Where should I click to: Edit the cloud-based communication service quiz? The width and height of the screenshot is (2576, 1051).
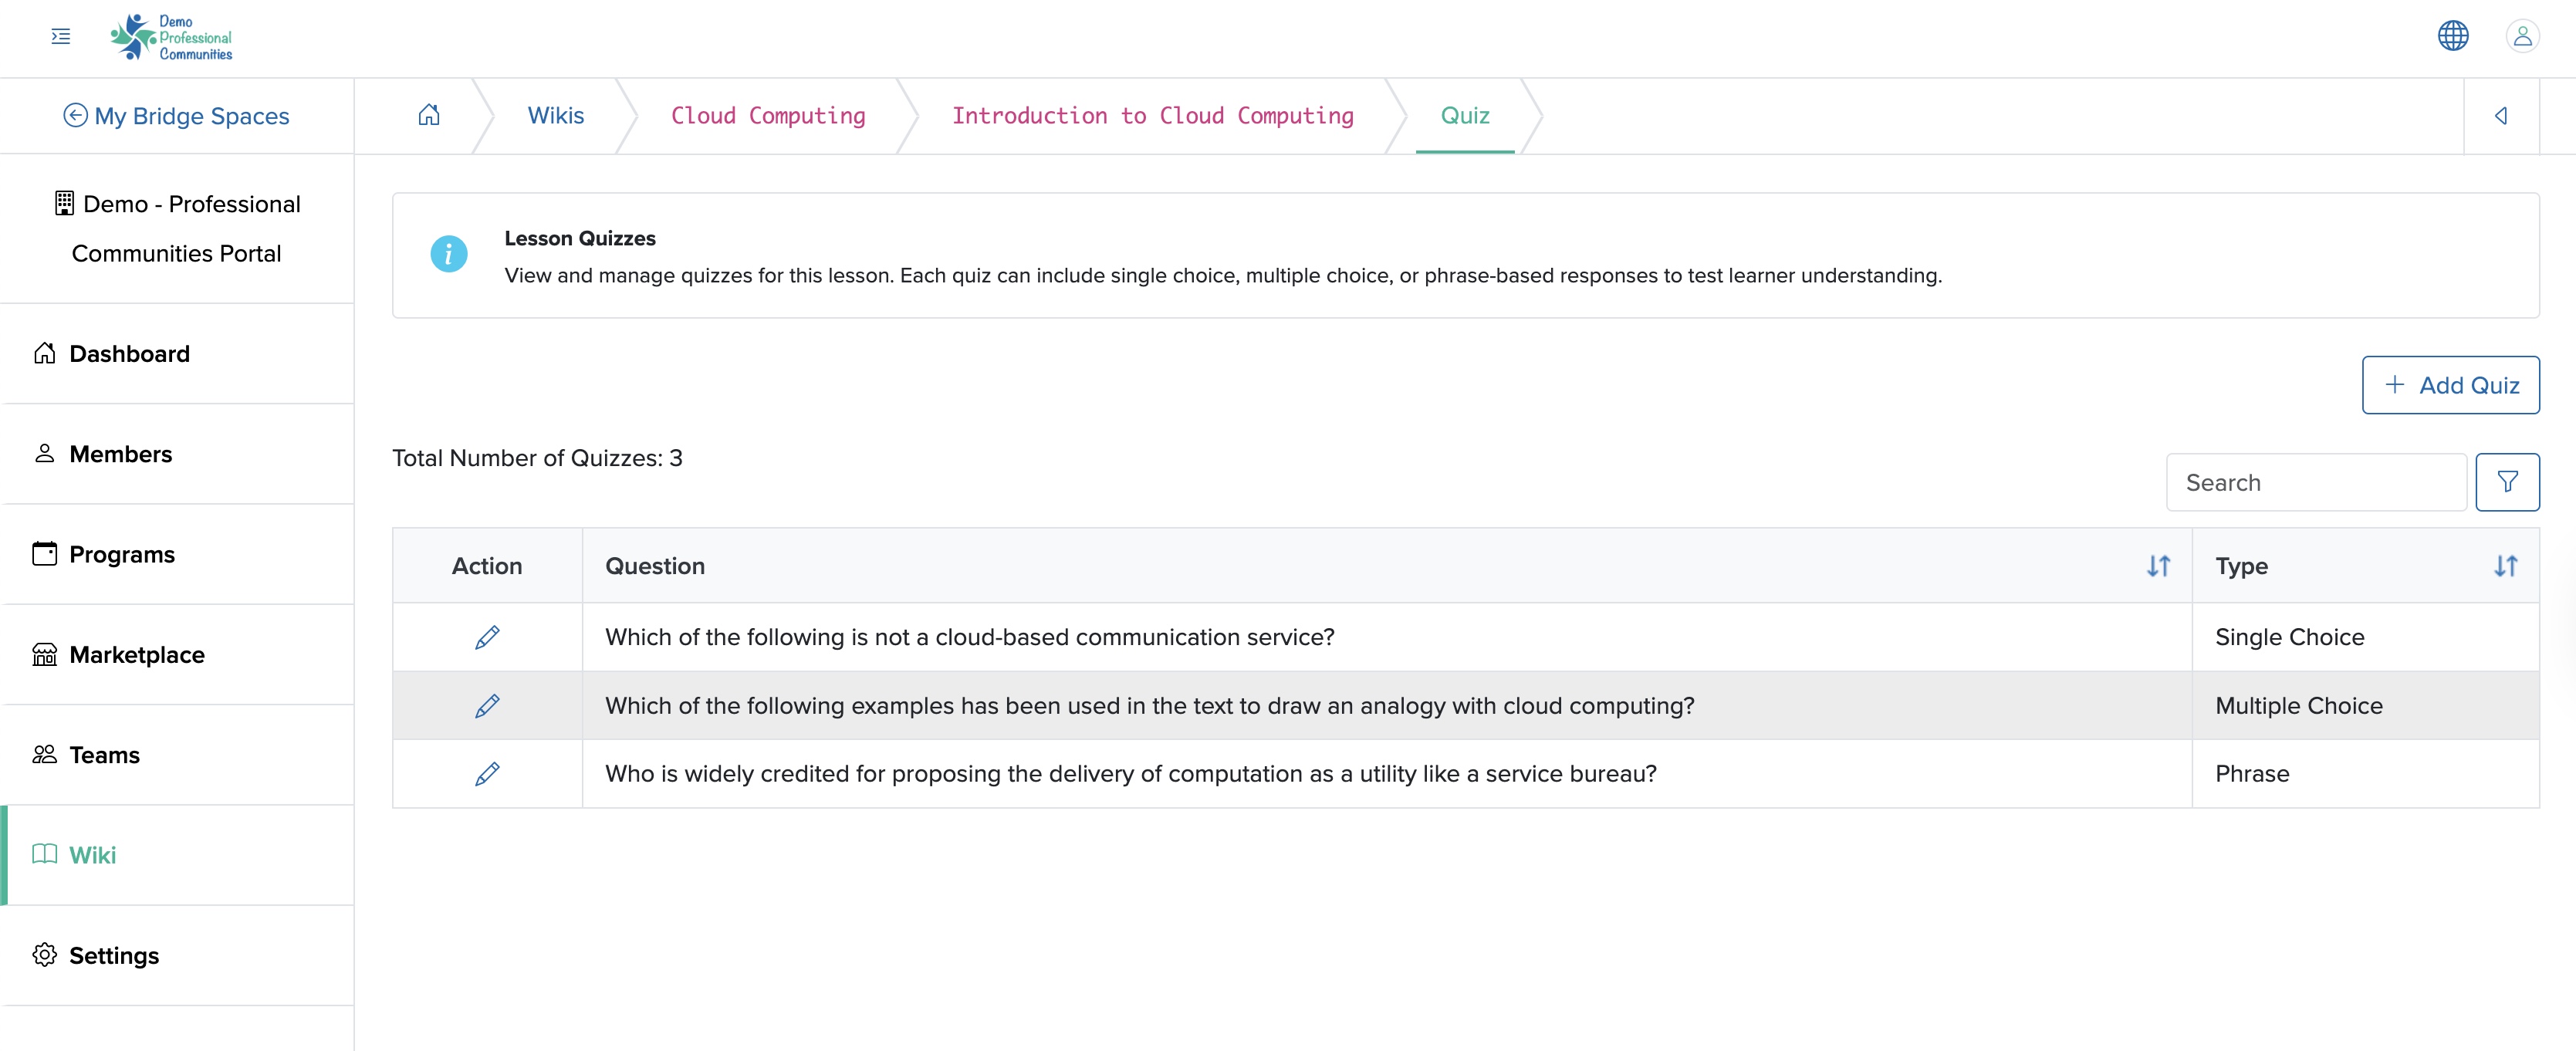(487, 637)
